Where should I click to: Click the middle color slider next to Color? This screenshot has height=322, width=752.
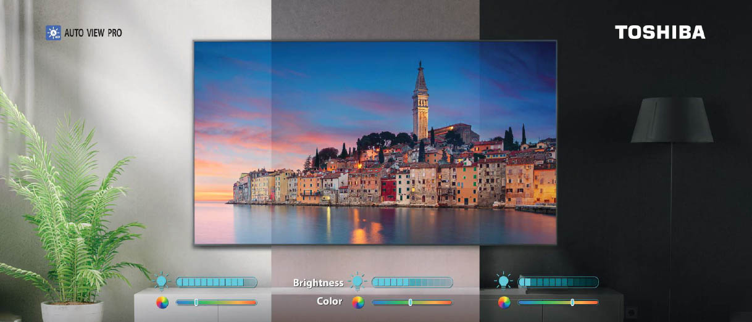click(412, 302)
